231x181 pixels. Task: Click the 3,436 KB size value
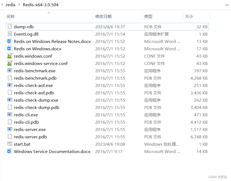199,93
